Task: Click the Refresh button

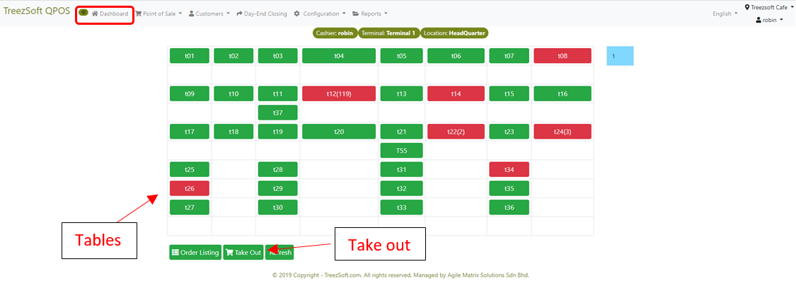Action: pyautogui.click(x=279, y=252)
